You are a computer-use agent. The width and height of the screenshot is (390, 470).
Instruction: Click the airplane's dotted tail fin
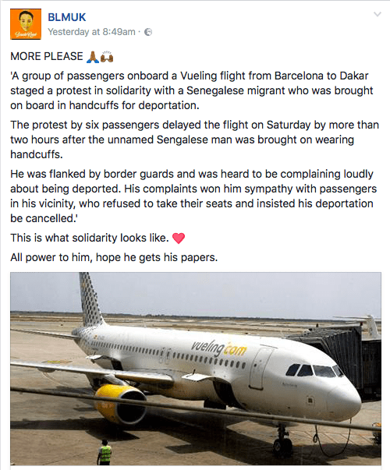tap(91, 300)
